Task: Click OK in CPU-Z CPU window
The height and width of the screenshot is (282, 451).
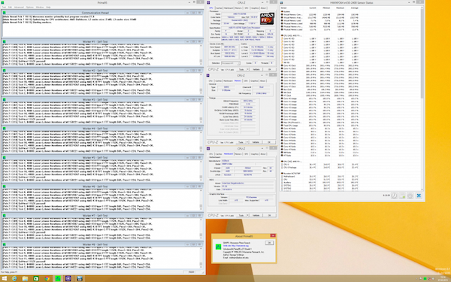Action: tap(269, 69)
